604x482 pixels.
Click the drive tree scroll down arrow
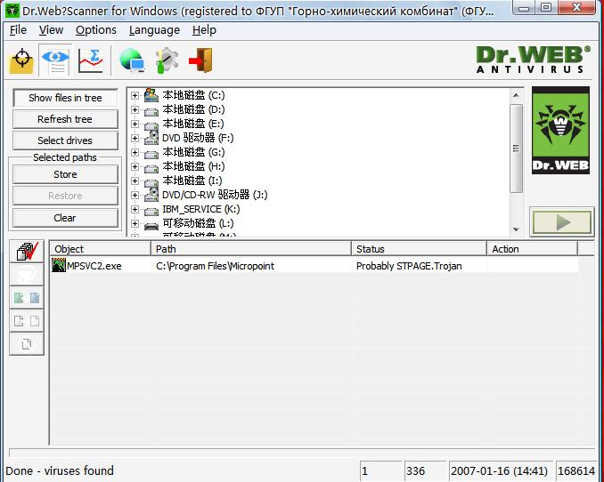tap(516, 229)
